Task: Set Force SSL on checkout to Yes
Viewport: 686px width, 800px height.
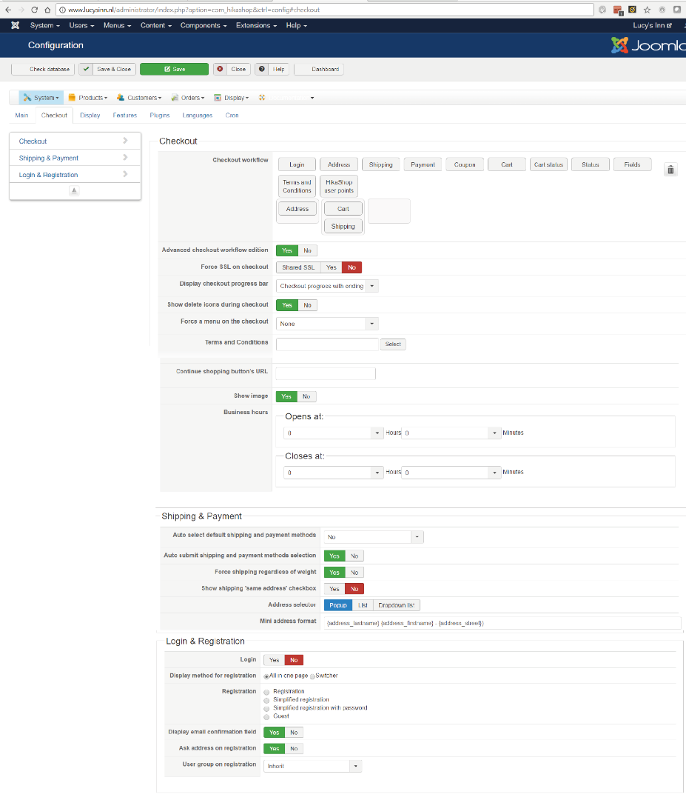Action: (x=332, y=267)
